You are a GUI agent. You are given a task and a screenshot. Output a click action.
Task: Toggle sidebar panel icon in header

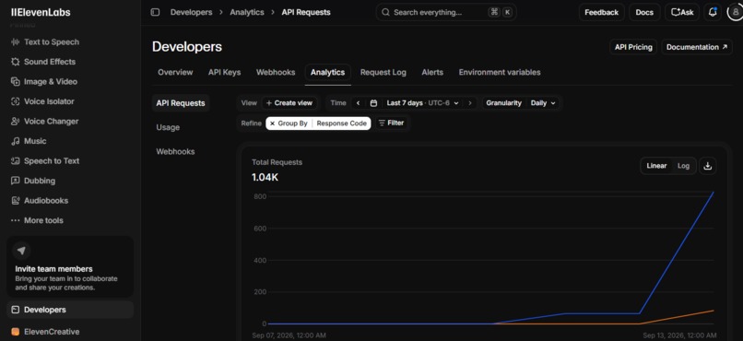point(155,12)
